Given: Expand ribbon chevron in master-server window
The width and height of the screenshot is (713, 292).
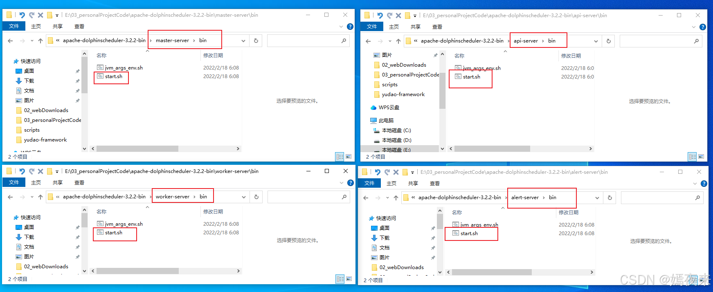Looking at the screenshot, I should click(341, 27).
